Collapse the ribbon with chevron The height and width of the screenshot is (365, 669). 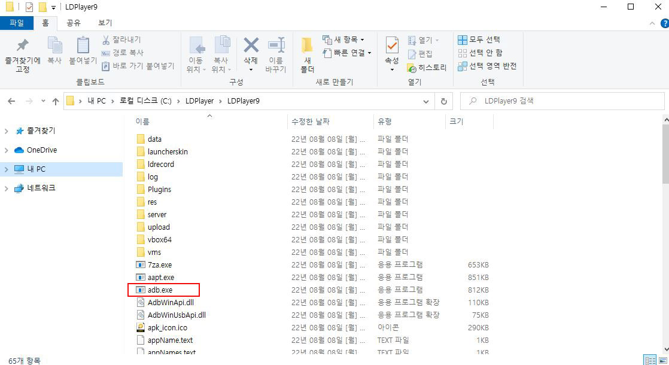point(652,23)
